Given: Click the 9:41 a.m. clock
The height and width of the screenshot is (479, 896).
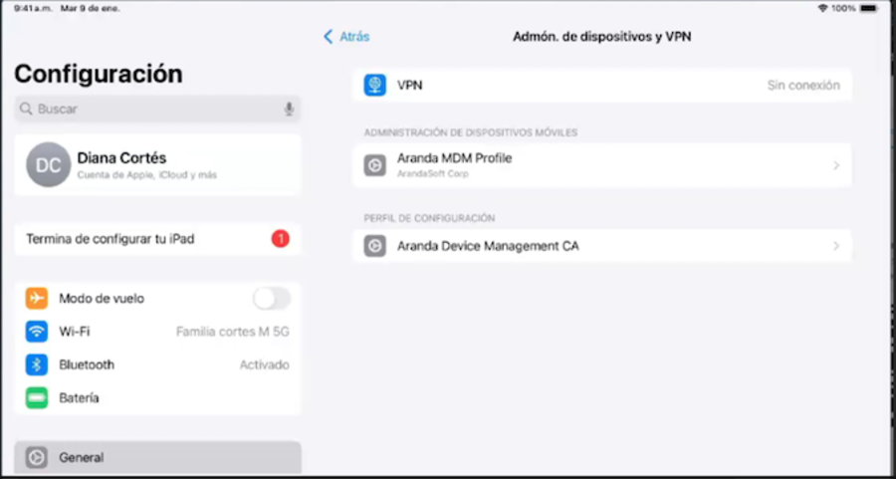Looking at the screenshot, I should click(34, 9).
